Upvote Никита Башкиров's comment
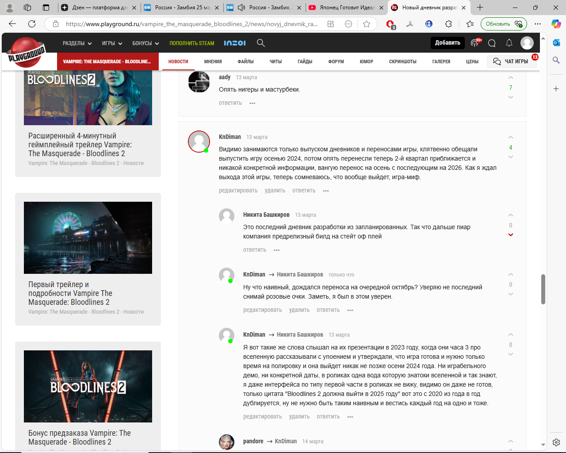The width and height of the screenshot is (566, 453). tap(511, 215)
